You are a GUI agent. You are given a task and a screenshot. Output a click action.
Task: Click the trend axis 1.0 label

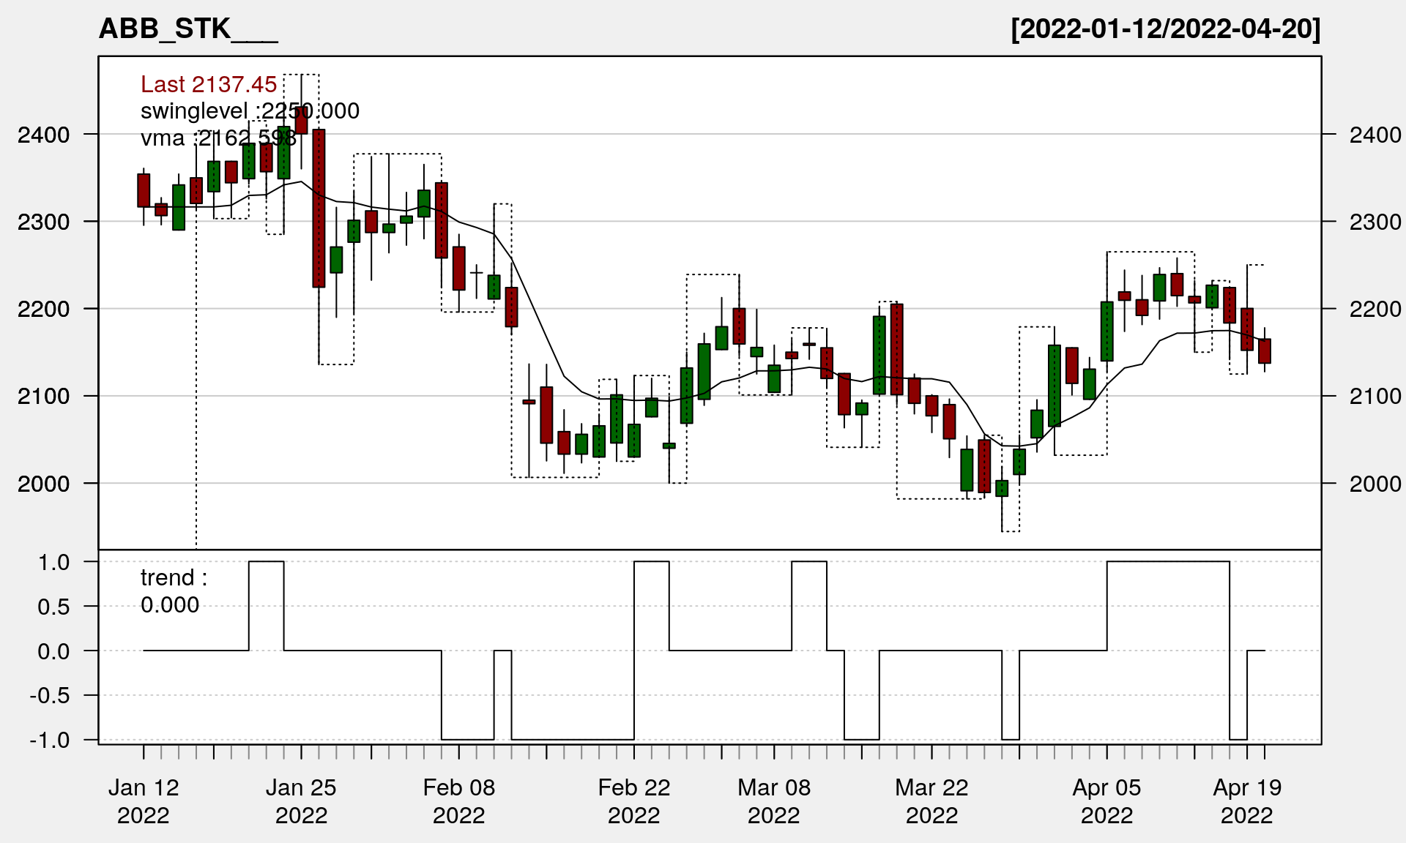point(54,562)
